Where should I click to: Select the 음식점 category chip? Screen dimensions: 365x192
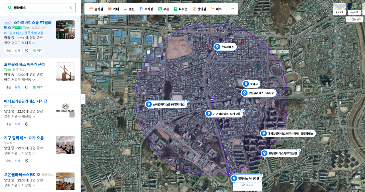point(96,9)
